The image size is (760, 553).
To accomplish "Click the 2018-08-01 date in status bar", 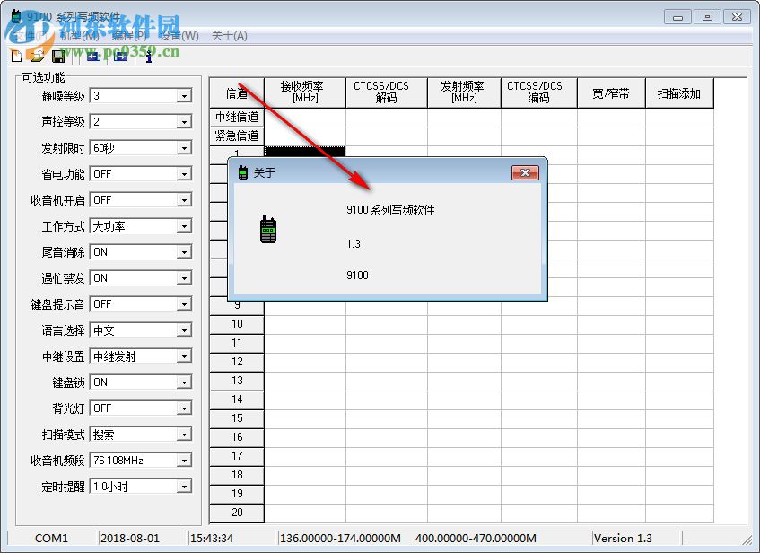I will [x=130, y=539].
